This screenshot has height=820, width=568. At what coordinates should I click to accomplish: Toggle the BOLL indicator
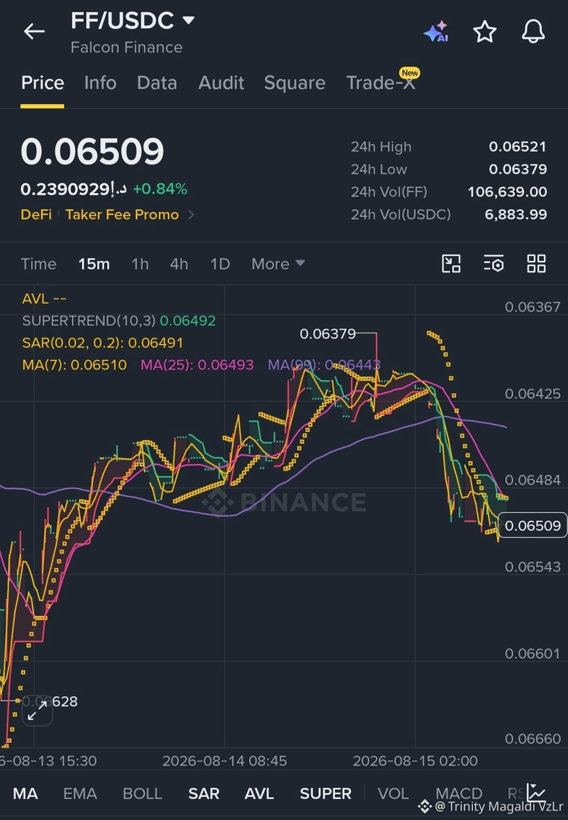click(142, 793)
